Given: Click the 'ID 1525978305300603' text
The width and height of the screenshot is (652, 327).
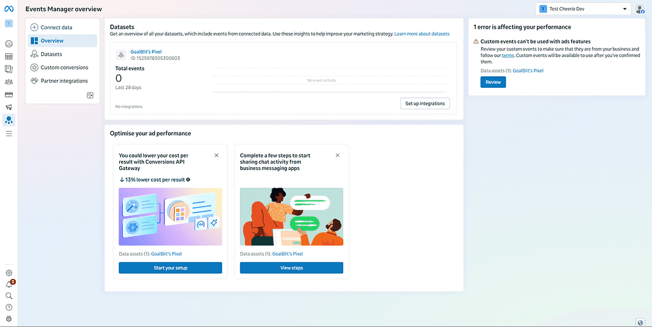Looking at the screenshot, I should pos(155,58).
